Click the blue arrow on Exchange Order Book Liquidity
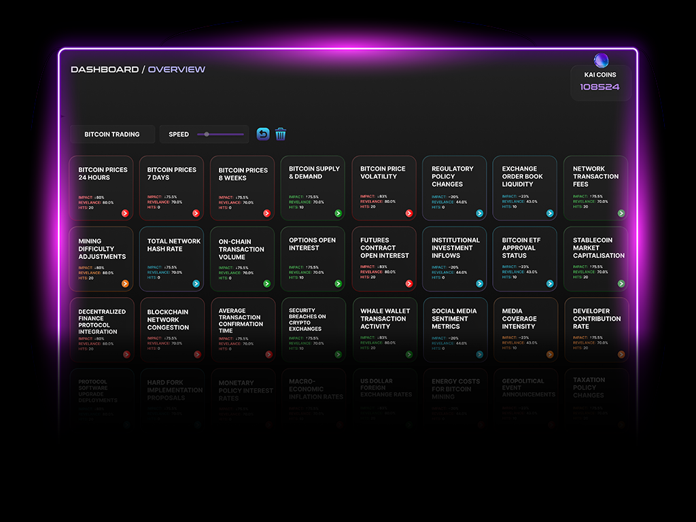Screen dimensions: 696x522 point(550,213)
